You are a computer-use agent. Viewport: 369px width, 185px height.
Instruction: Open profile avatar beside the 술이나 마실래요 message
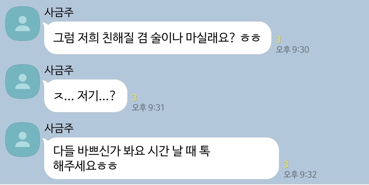click(x=23, y=24)
